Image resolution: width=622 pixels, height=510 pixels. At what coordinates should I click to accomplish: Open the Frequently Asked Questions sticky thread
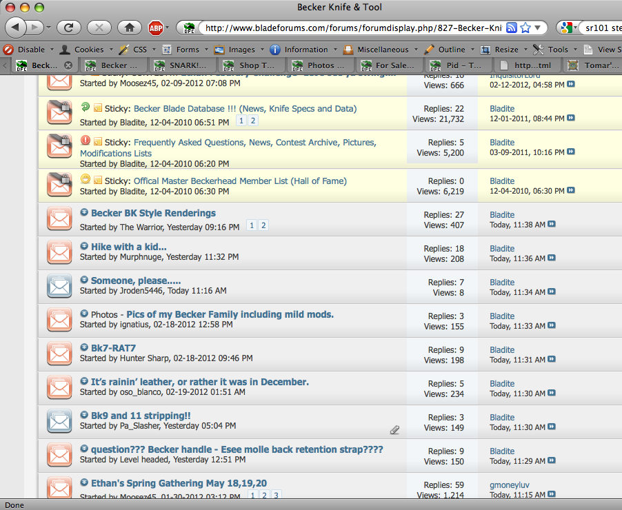[x=228, y=148]
